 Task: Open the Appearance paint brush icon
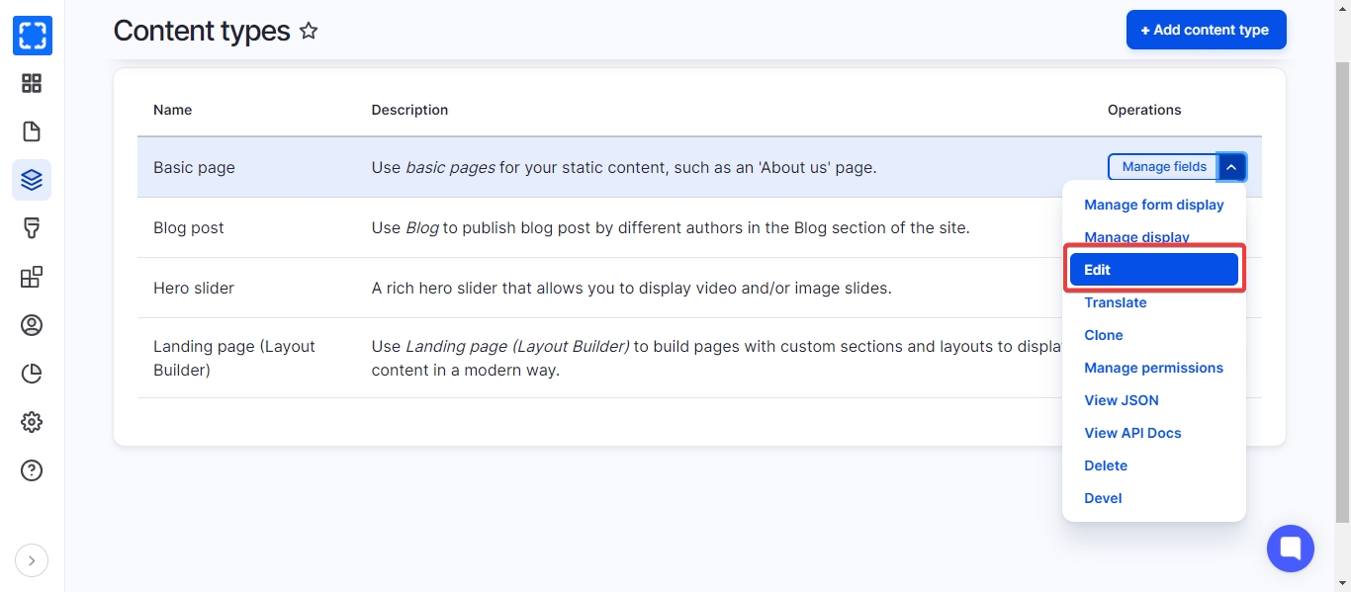pyautogui.click(x=32, y=228)
